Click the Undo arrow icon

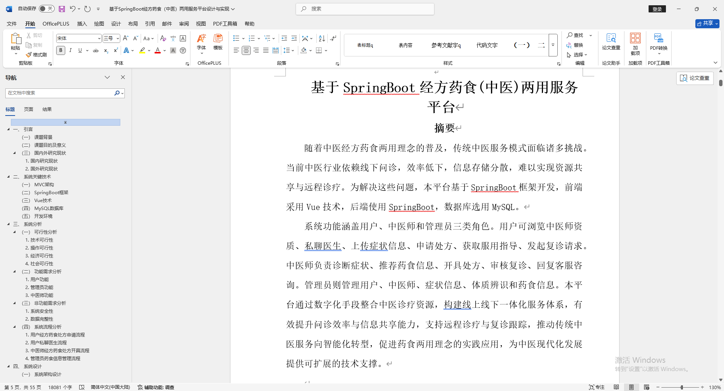click(x=72, y=9)
